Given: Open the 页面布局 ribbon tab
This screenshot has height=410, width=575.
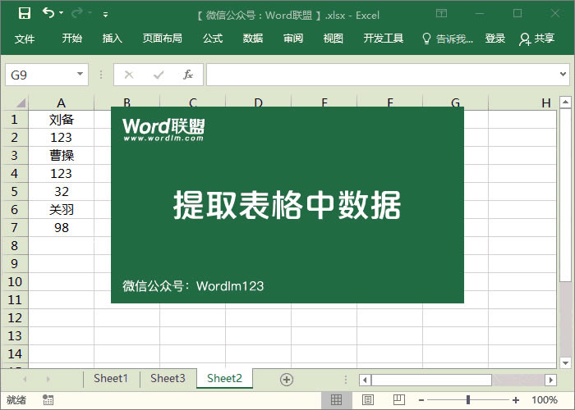Looking at the screenshot, I should tap(162, 38).
